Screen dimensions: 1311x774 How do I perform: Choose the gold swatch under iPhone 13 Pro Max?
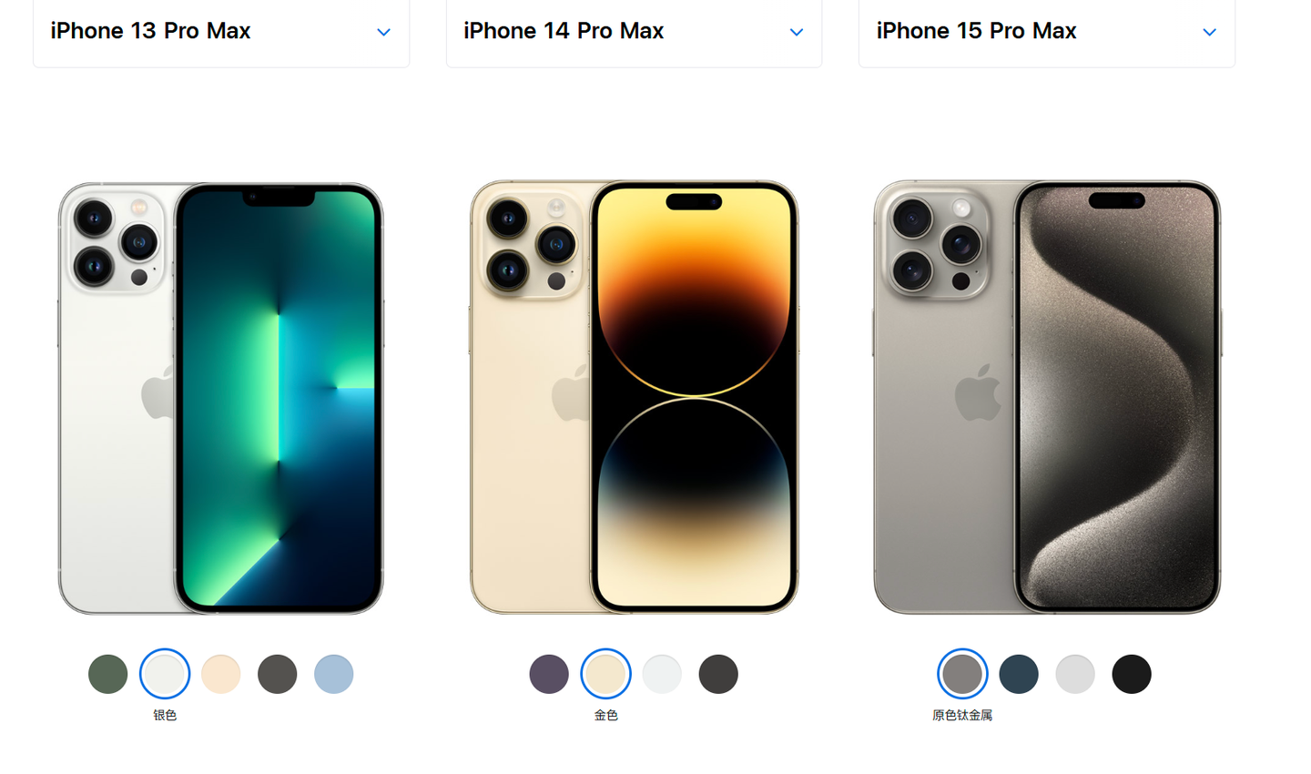click(221, 674)
